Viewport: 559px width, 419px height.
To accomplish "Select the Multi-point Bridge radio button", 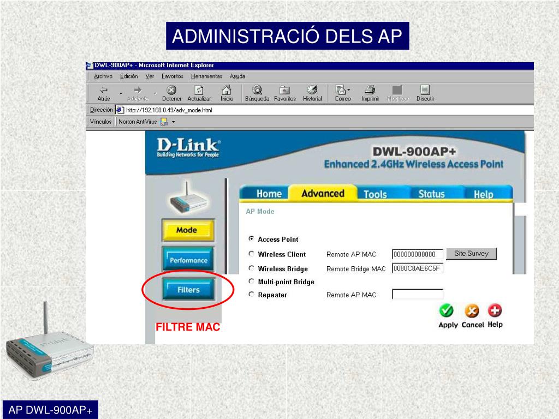I will 251,281.
